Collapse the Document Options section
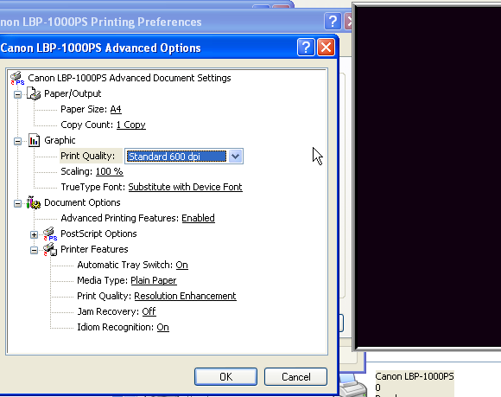 (x=18, y=203)
